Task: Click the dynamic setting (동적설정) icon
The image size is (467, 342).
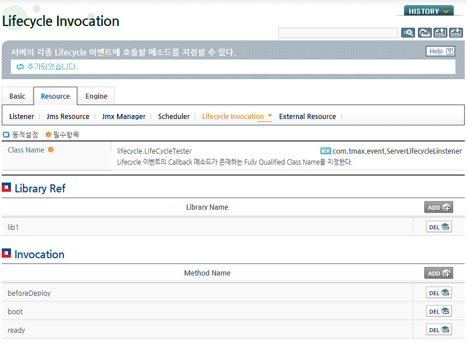Action: click(x=6, y=135)
